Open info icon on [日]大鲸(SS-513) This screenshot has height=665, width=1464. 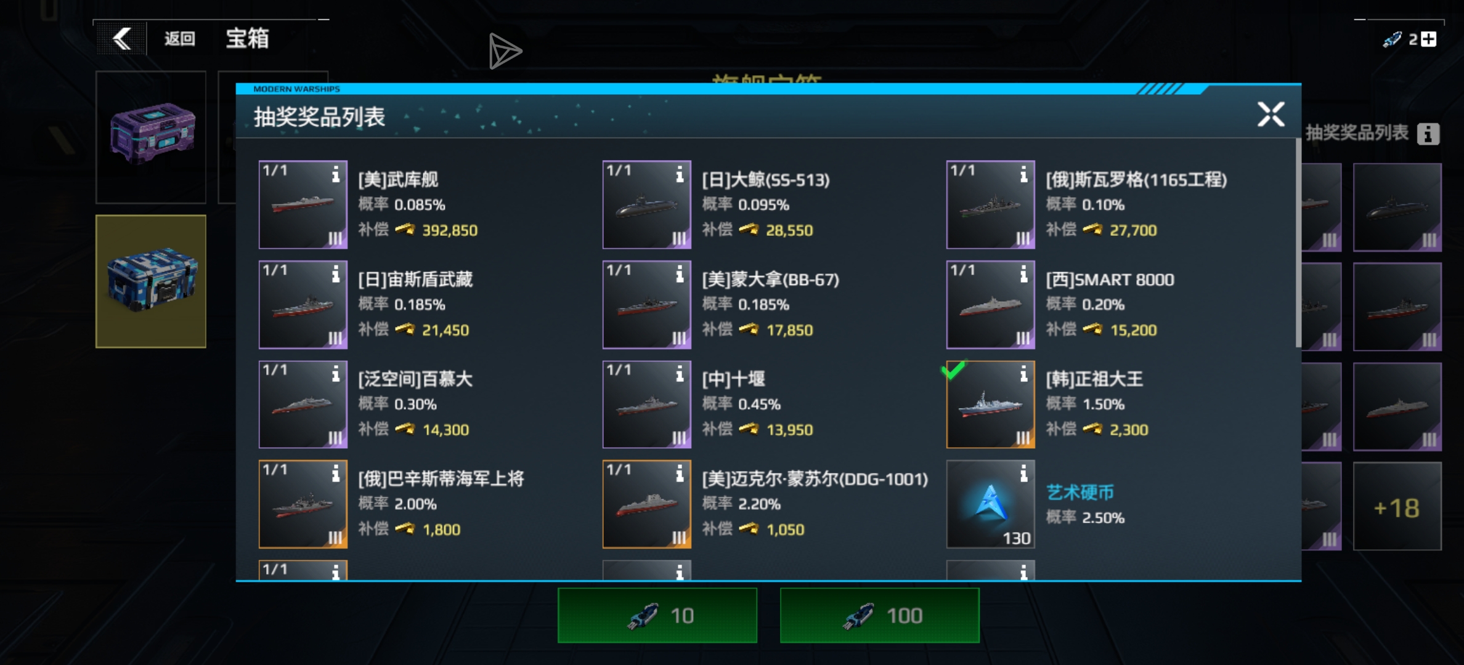(x=680, y=174)
